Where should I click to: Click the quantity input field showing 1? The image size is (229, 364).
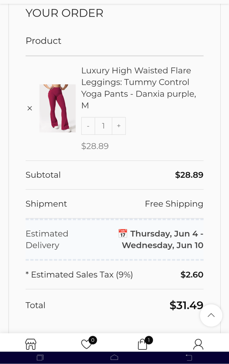tap(103, 126)
